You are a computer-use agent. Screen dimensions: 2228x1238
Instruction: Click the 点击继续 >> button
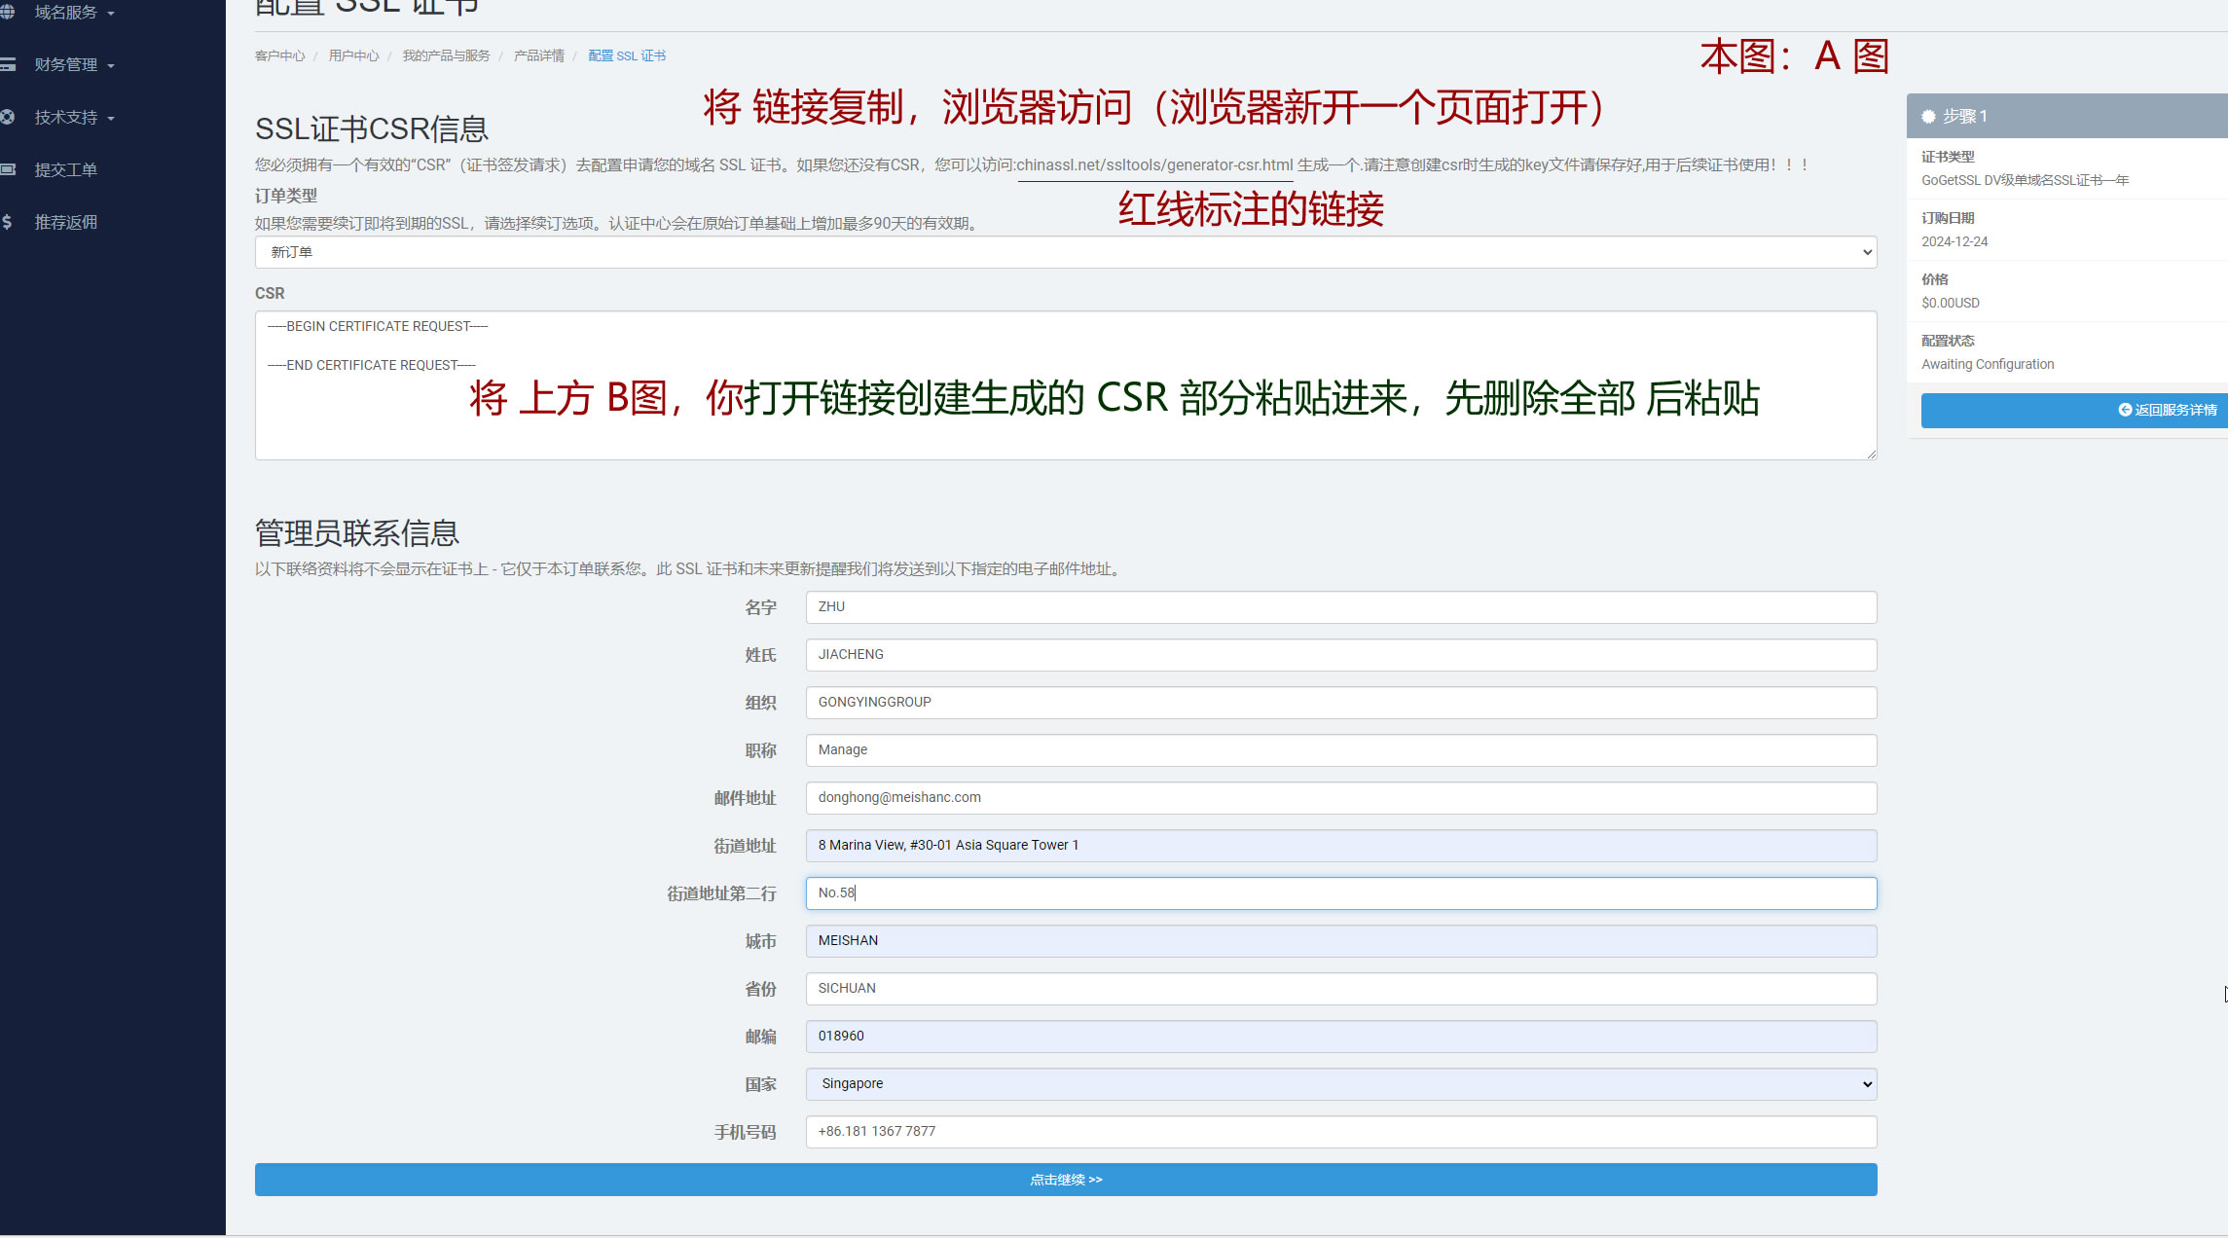point(1066,1180)
